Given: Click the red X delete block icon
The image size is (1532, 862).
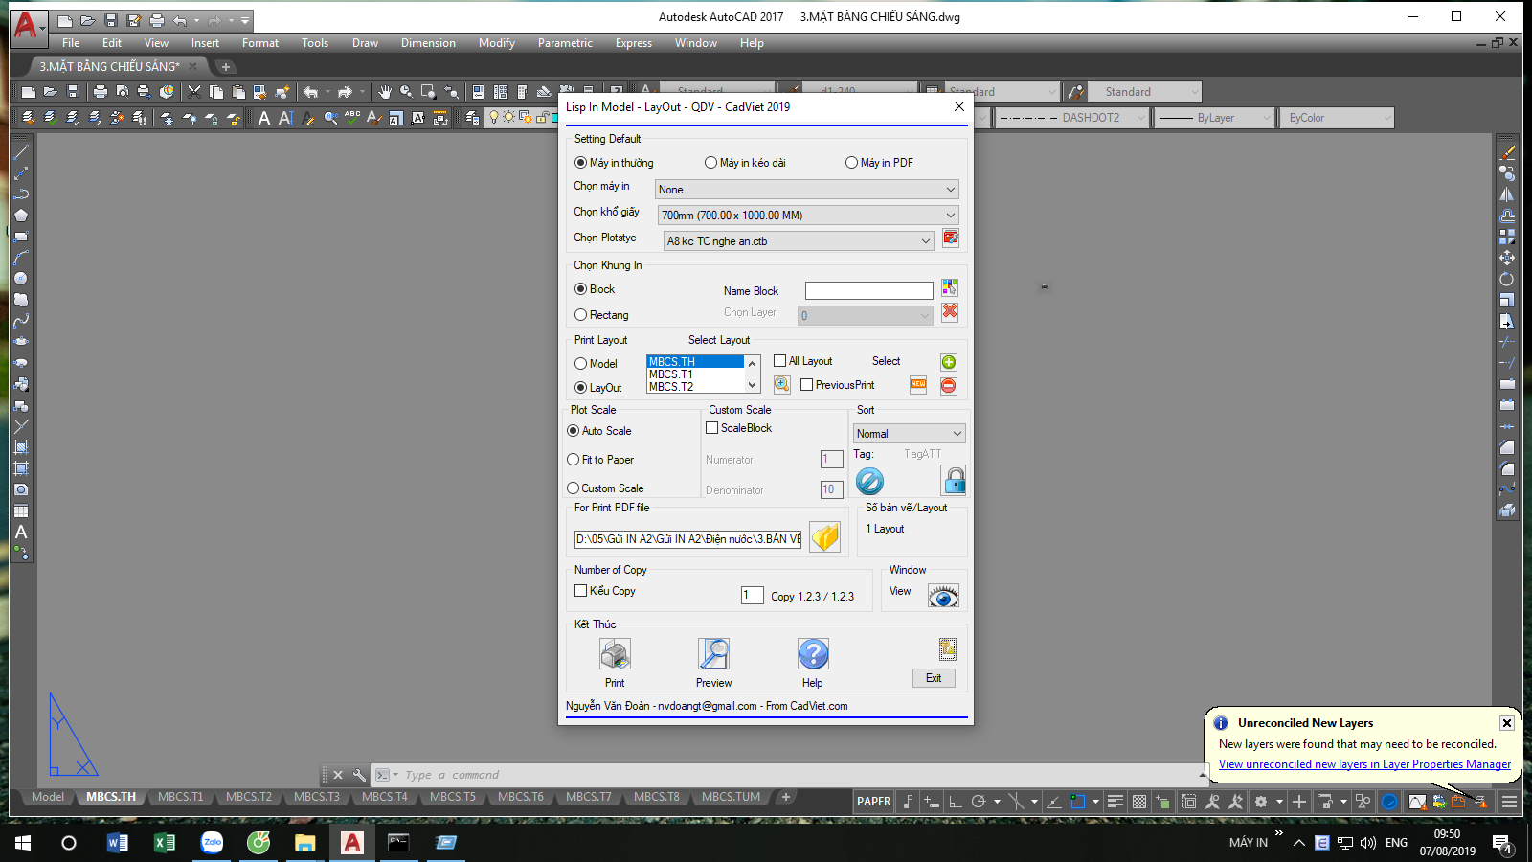Looking at the screenshot, I should click(950, 312).
